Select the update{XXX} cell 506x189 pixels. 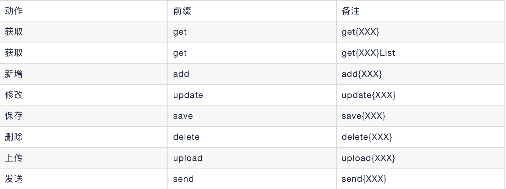[x=368, y=95]
